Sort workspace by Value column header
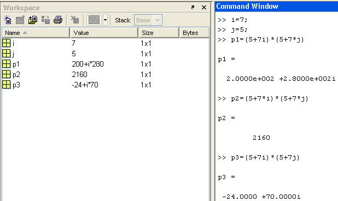The image size is (338, 201). tap(104, 33)
